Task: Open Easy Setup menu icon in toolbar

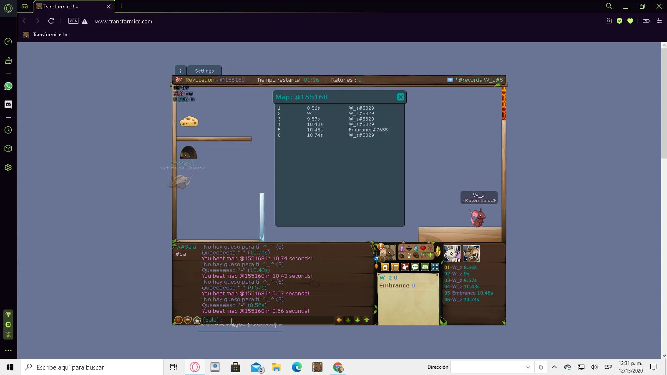Action: pos(659,21)
